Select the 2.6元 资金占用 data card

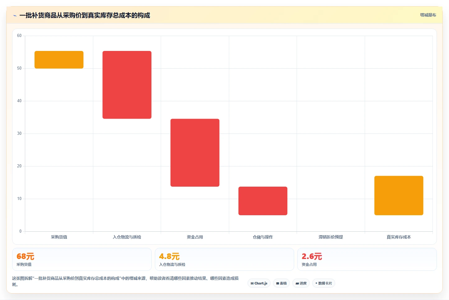367,259
